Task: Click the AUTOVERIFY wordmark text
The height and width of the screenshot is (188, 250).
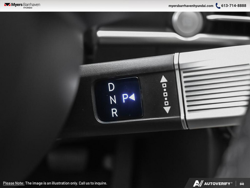Action: 218,183
